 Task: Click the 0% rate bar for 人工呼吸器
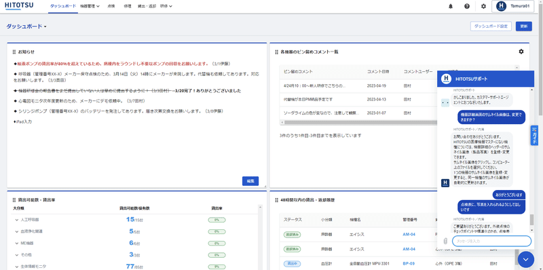coord(217,220)
